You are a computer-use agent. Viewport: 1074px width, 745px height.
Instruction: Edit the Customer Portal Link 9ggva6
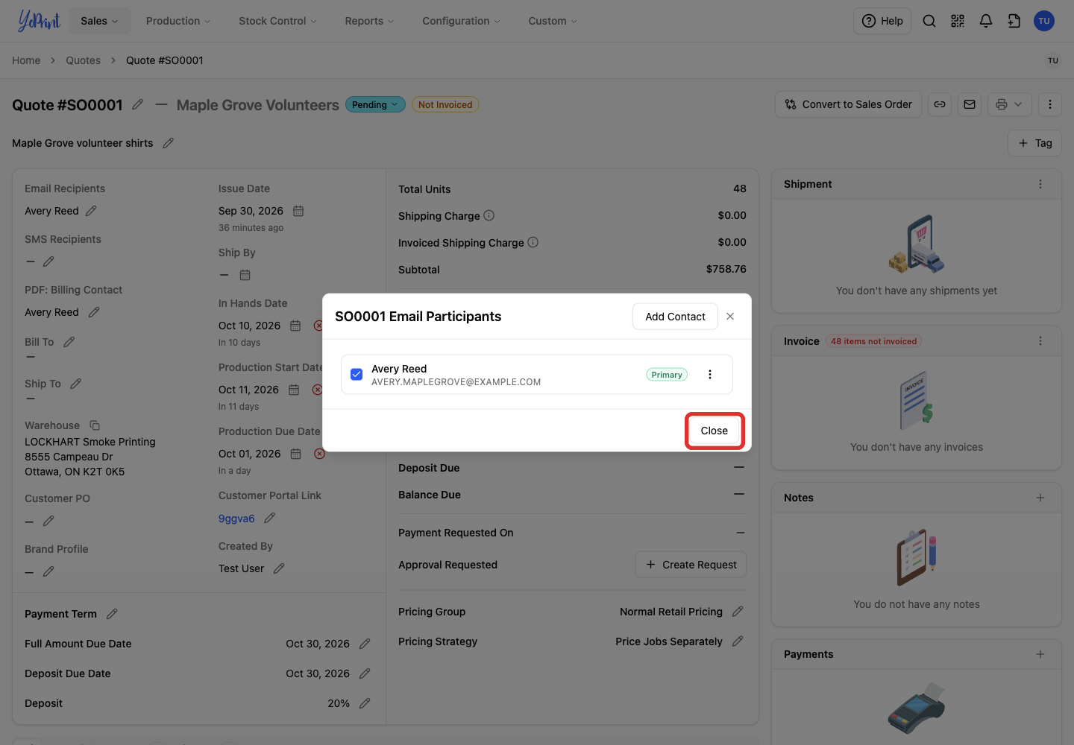(270, 518)
